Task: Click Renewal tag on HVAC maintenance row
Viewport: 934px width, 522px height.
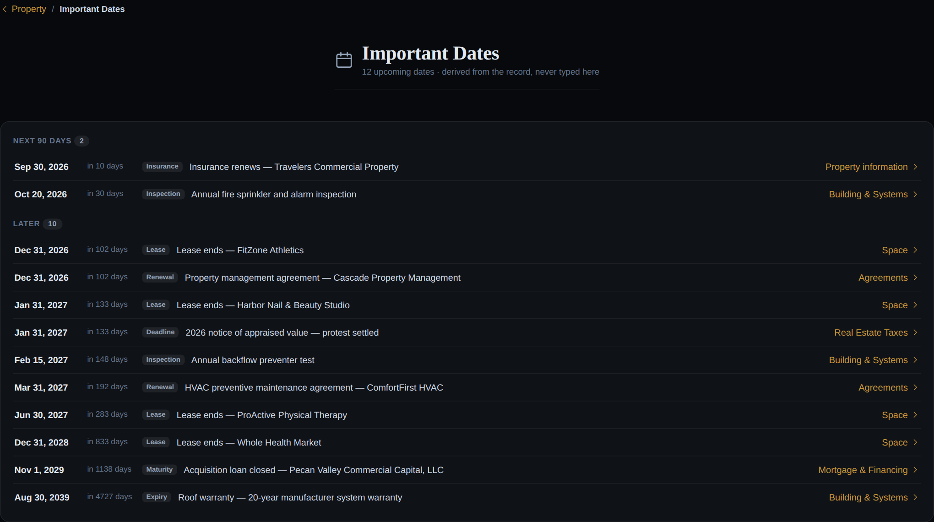Action: pyautogui.click(x=160, y=387)
